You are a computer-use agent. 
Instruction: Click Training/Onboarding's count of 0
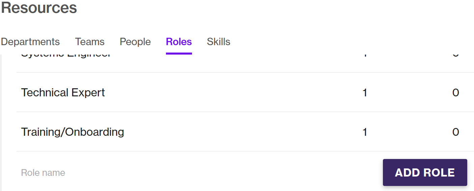click(x=456, y=132)
